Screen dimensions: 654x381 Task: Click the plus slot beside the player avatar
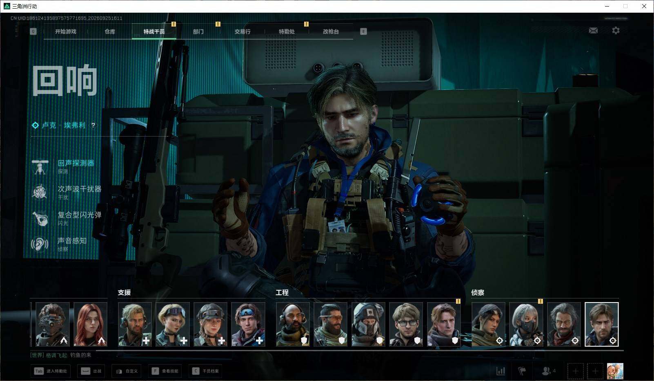point(595,371)
